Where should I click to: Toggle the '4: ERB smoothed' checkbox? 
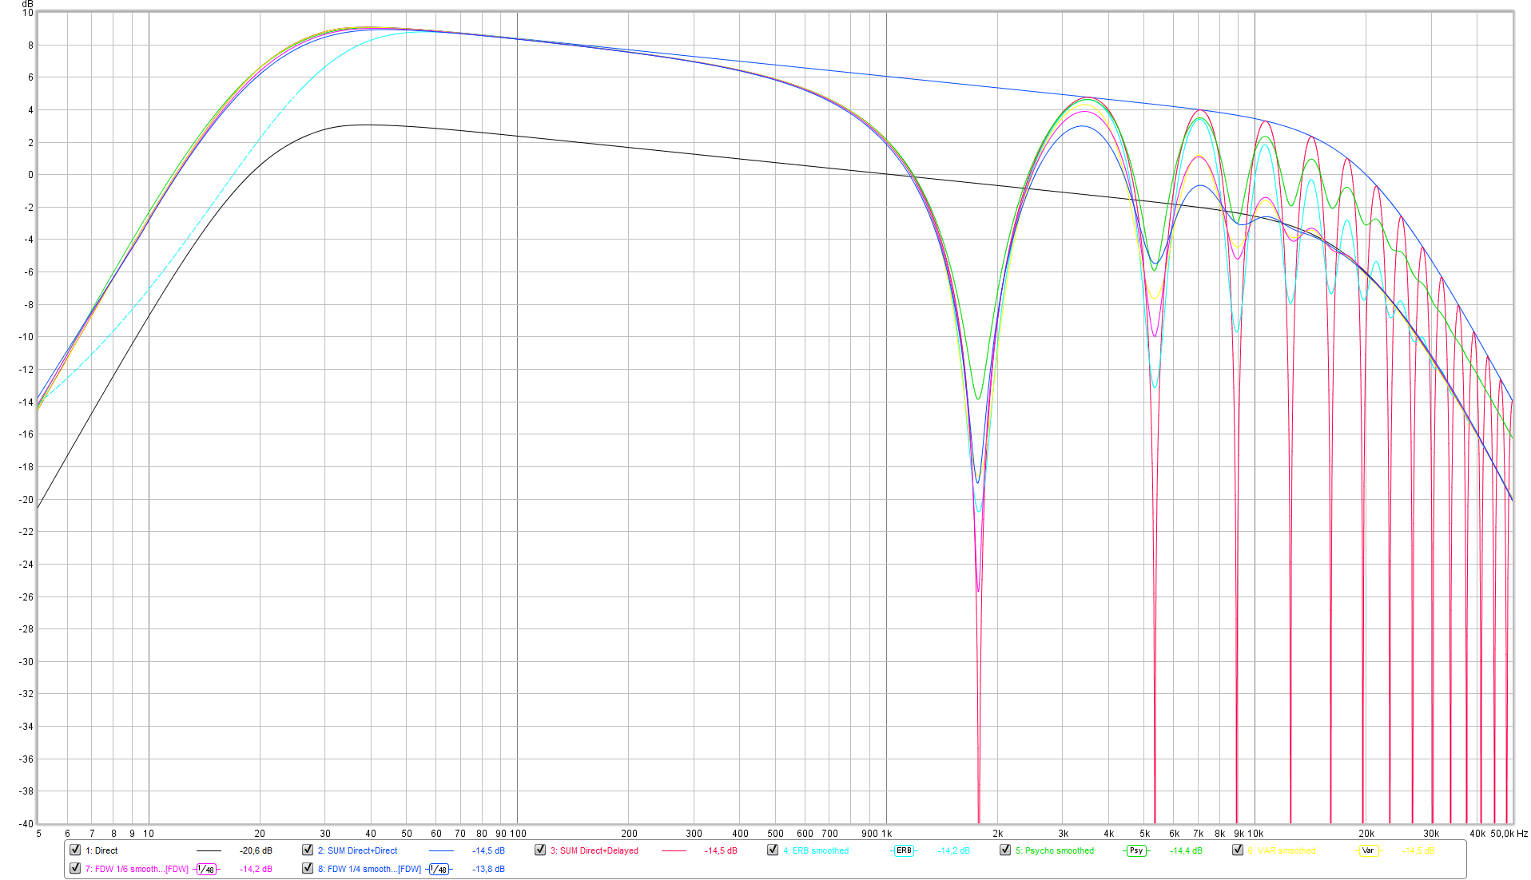773,850
